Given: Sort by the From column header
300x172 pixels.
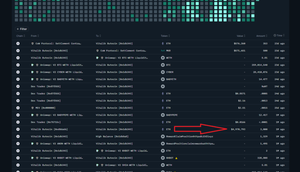Looking at the screenshot, I should 34,36.
